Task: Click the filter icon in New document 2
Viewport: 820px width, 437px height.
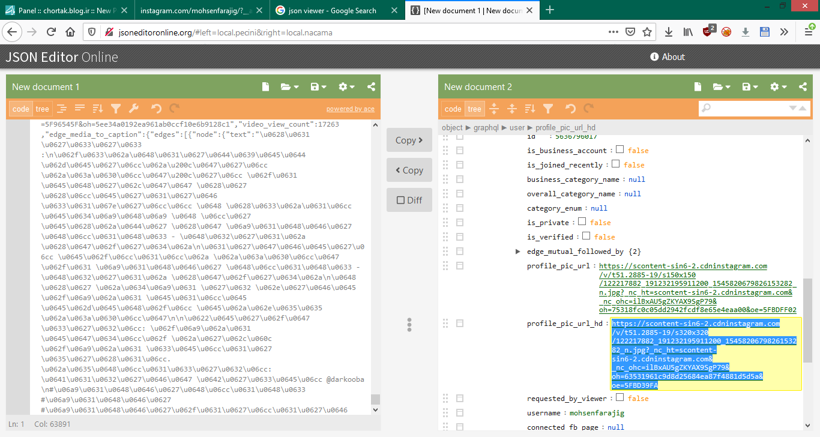Action: 548,109
